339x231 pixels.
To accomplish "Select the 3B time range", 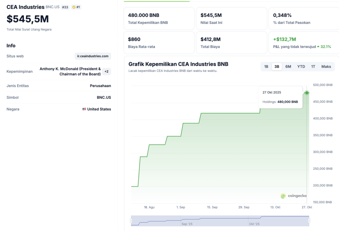I will (x=277, y=66).
